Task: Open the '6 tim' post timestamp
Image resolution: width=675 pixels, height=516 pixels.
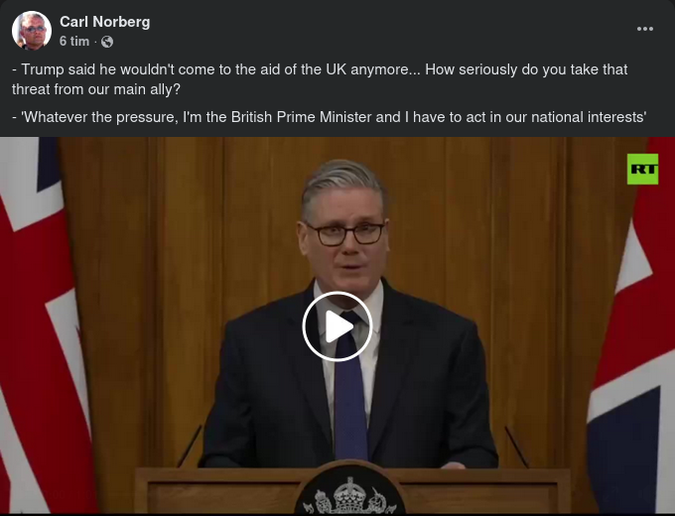Action: pos(74,42)
